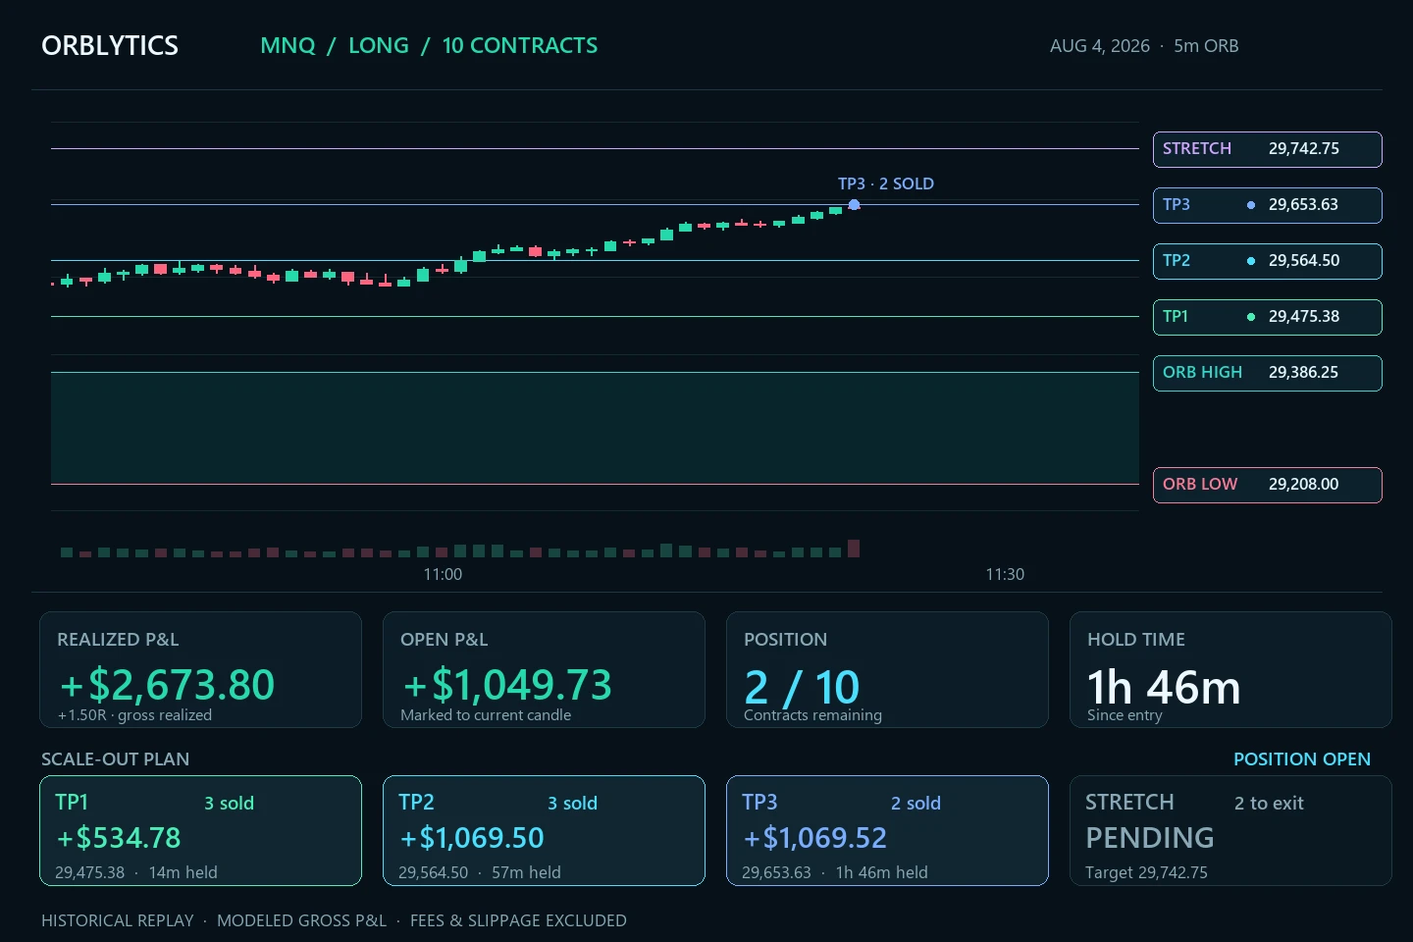Open the STRETCH pending card
1413x942 pixels.
pos(1230,831)
